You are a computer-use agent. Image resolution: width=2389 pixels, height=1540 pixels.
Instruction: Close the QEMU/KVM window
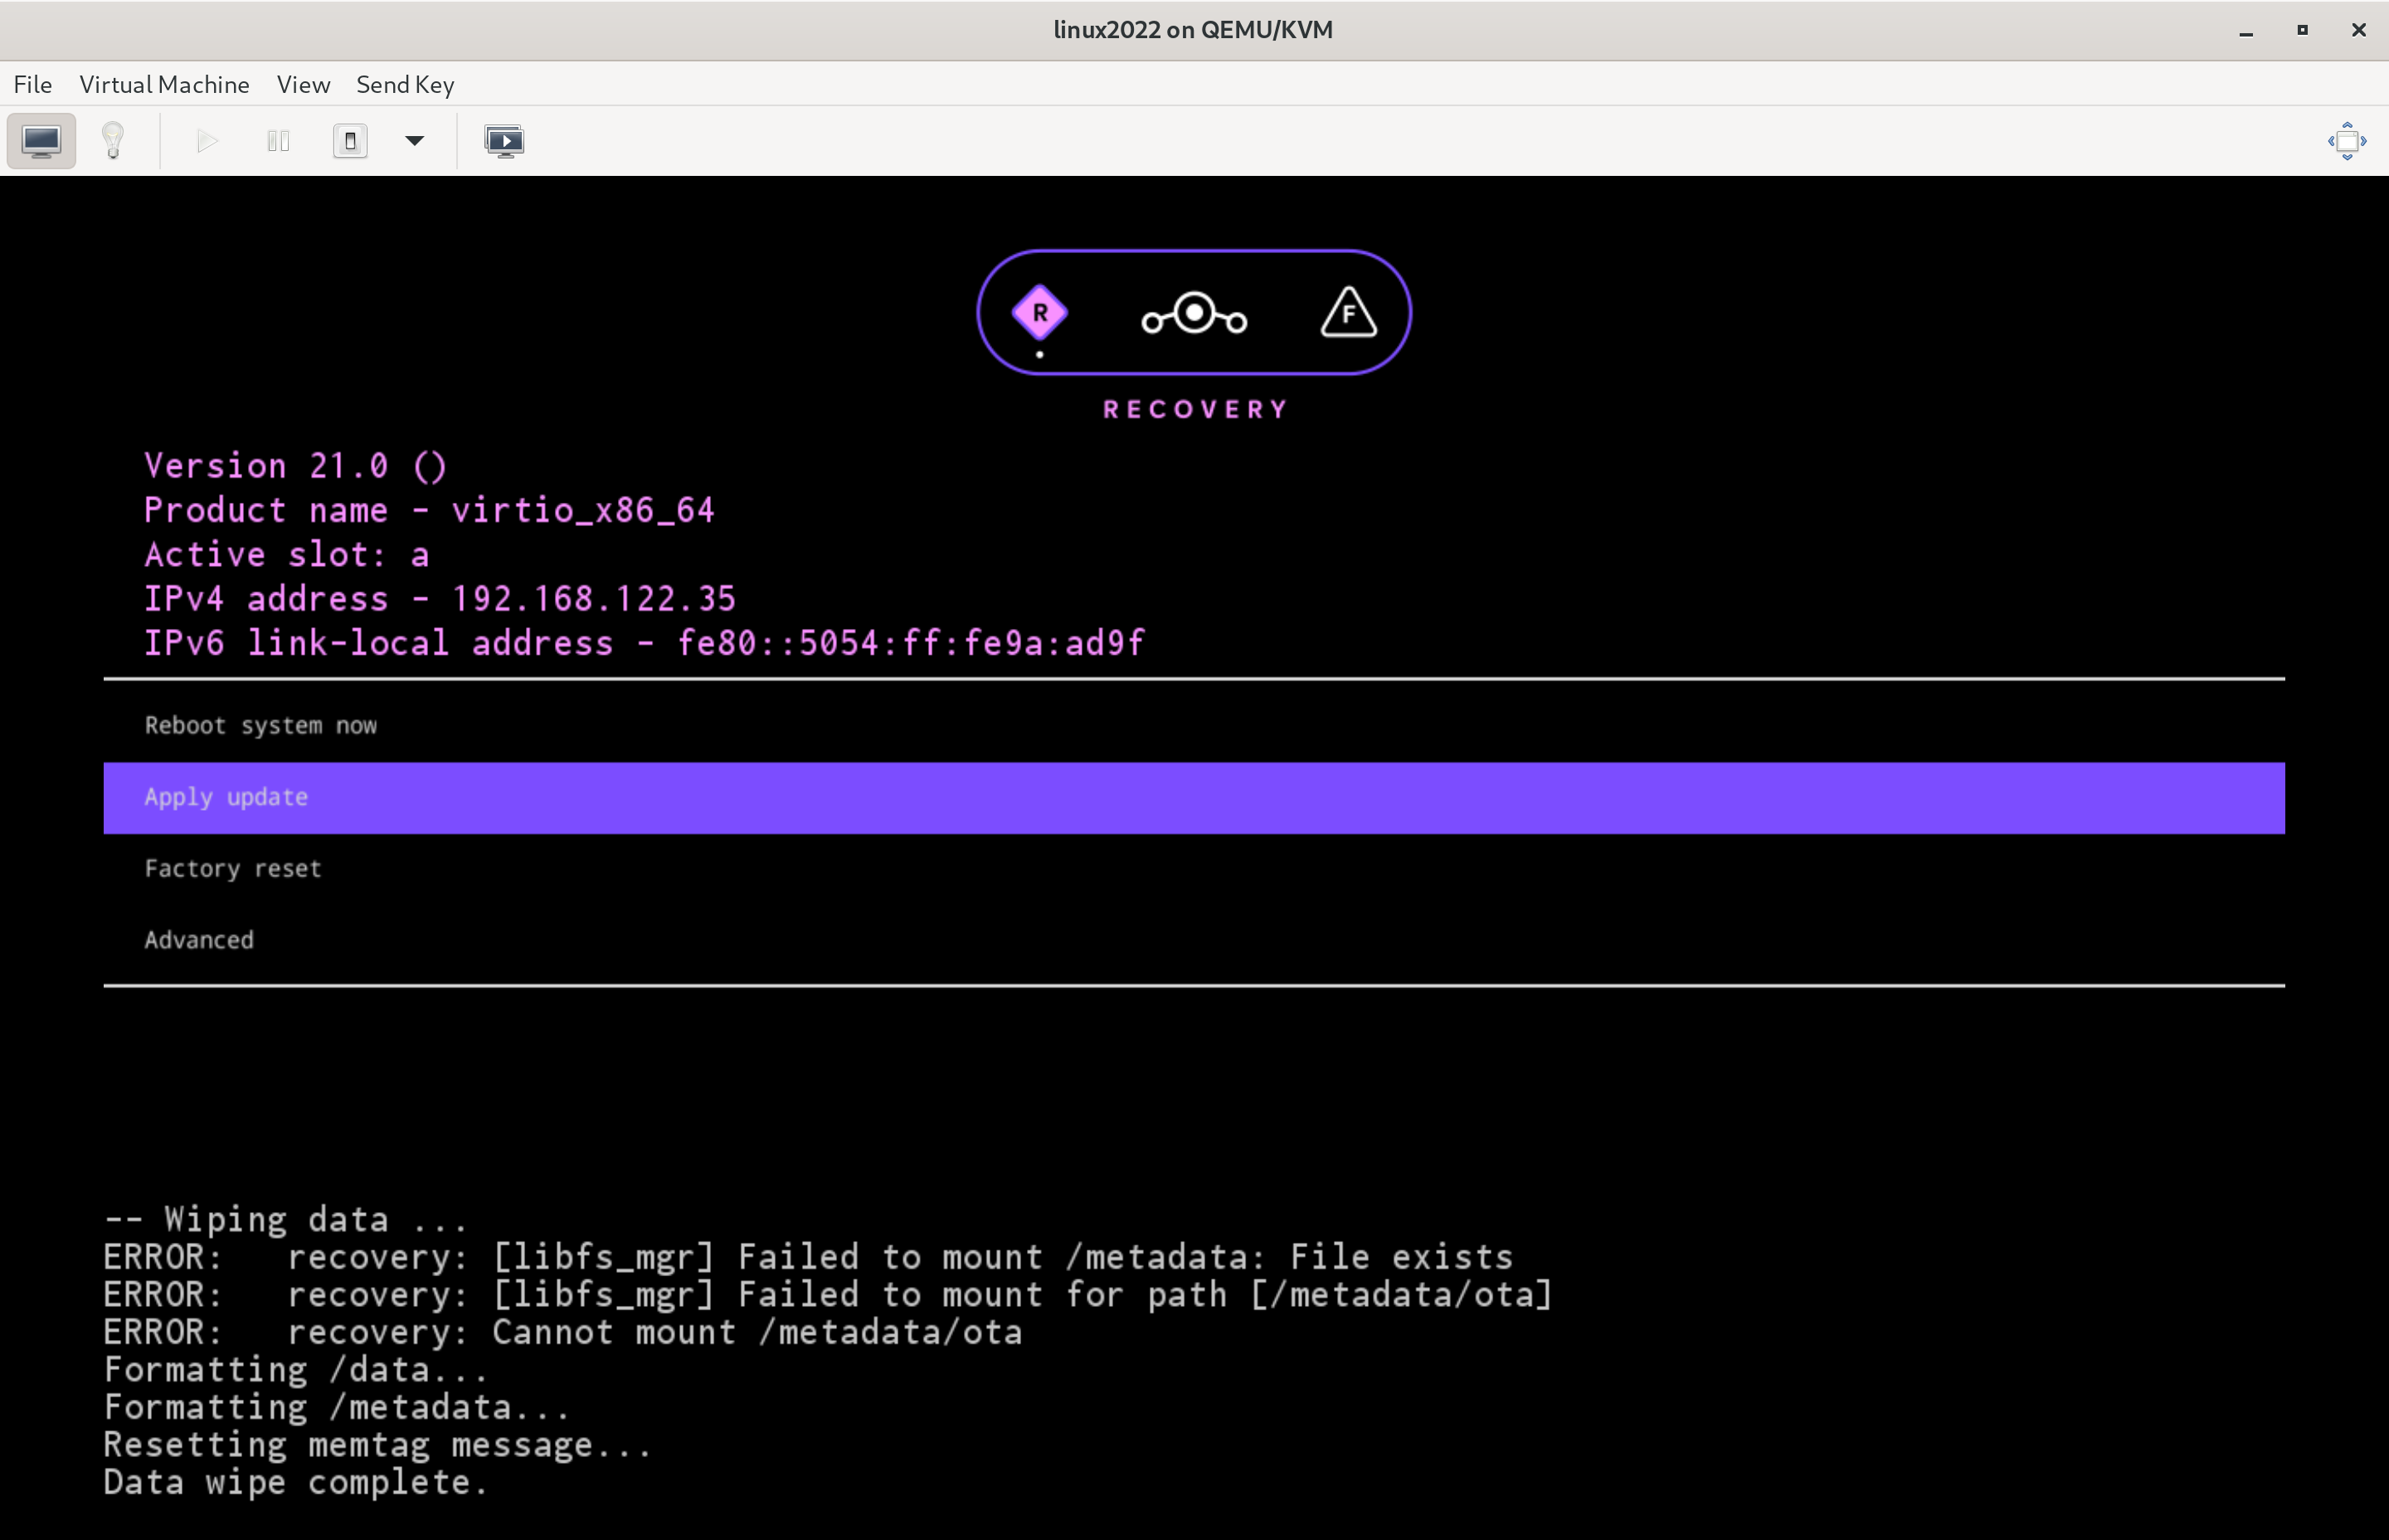(x=2359, y=31)
